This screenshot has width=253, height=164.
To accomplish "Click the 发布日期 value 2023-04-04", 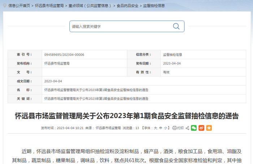I will pyautogui.click(x=172, y=64).
